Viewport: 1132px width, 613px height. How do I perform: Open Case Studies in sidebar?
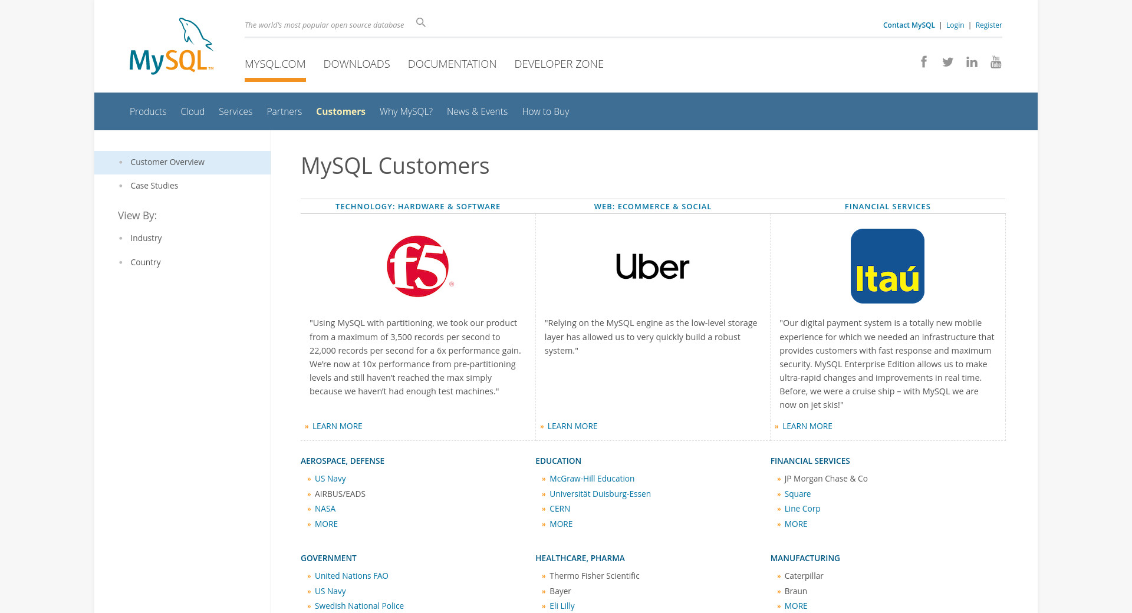[x=154, y=186]
